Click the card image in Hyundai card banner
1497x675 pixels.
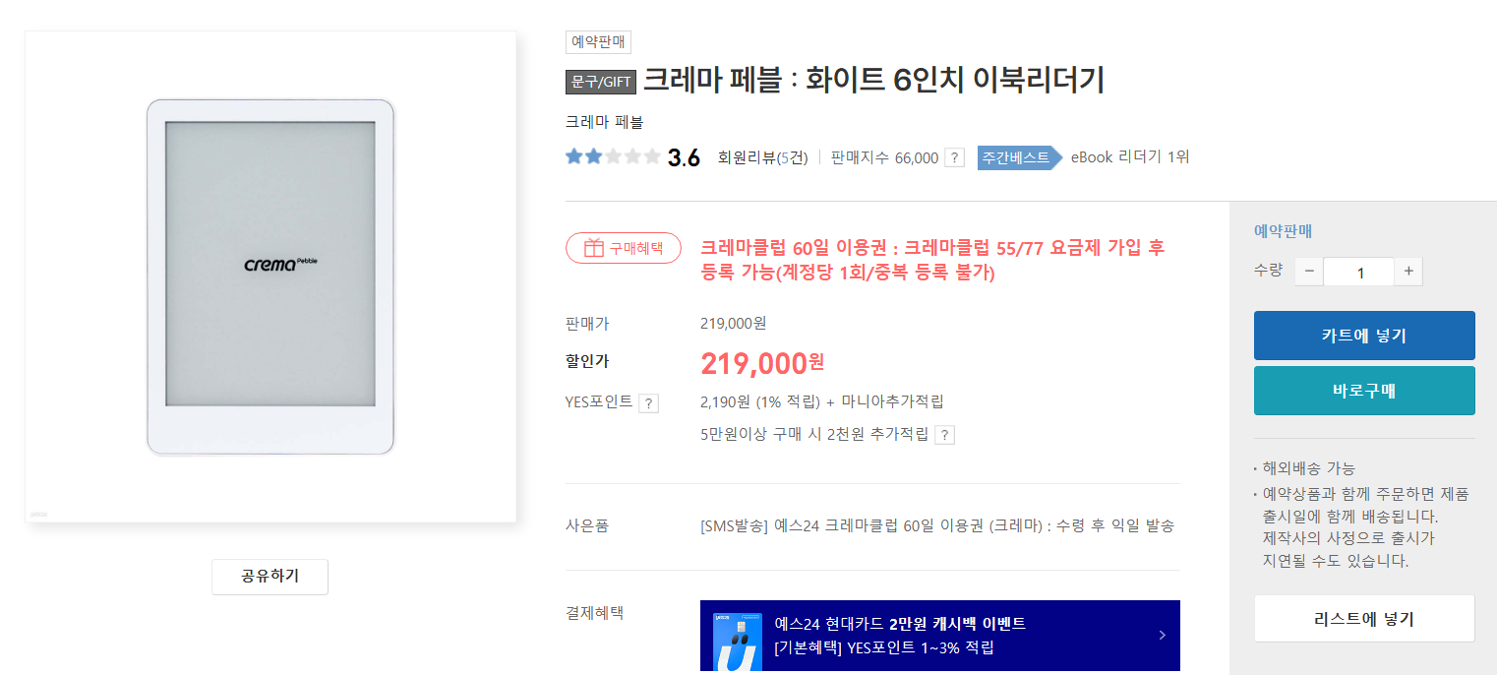click(738, 642)
